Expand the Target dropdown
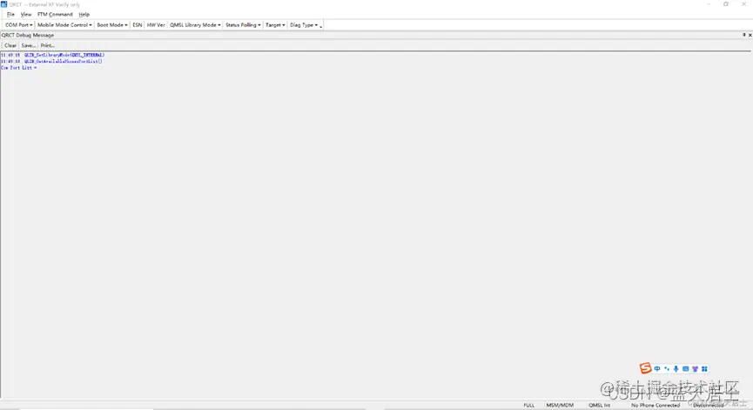This screenshot has height=410, width=753. pyautogui.click(x=275, y=25)
